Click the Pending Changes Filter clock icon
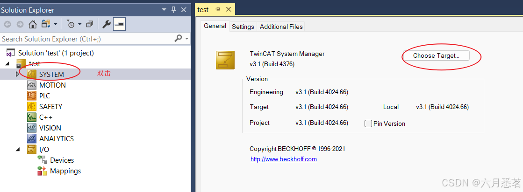 [x=71, y=24]
